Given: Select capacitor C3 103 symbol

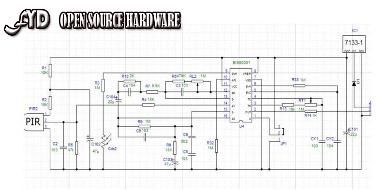Looking at the screenshot, I should (x=182, y=92).
